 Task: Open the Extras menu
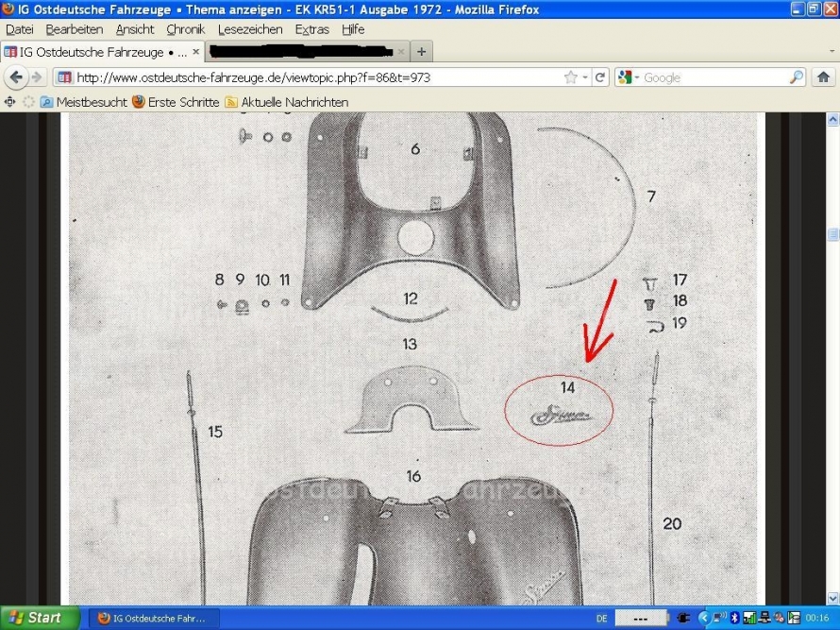pyautogui.click(x=311, y=29)
